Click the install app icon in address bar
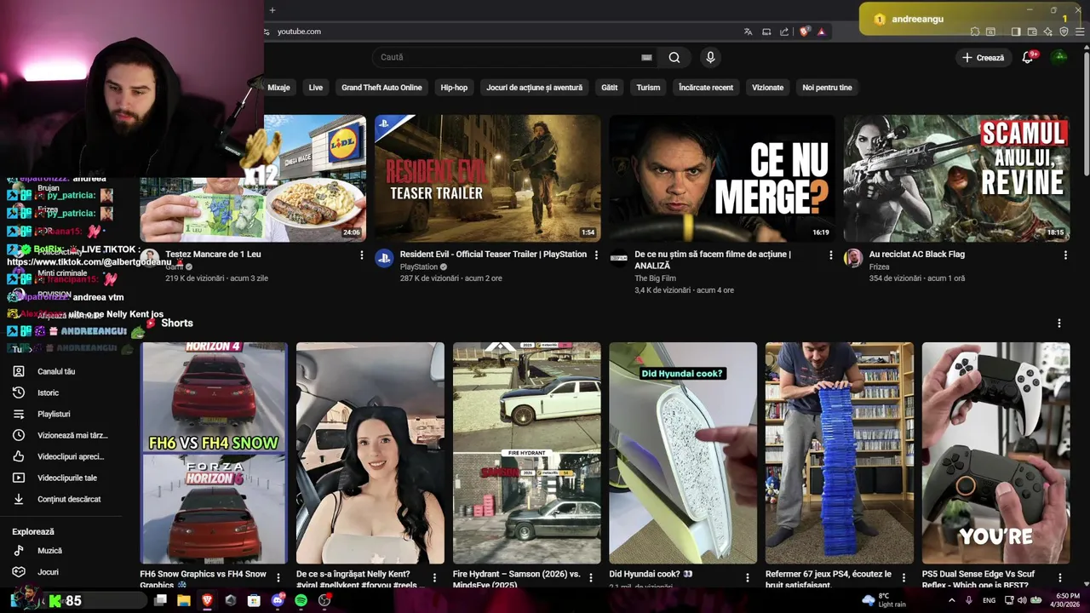The height and width of the screenshot is (613, 1090). point(766,32)
